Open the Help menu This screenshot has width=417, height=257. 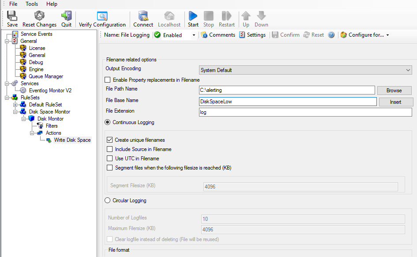(52, 4)
